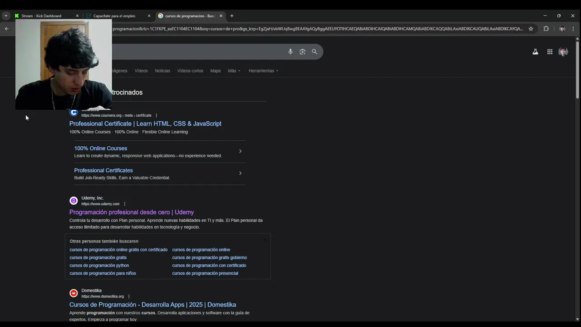Switch to Stream - Kick Dashboard tab

point(46,16)
